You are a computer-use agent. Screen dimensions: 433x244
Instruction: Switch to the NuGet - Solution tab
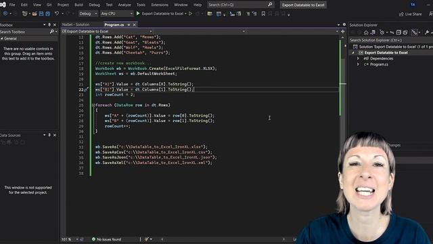pyautogui.click(x=76, y=24)
